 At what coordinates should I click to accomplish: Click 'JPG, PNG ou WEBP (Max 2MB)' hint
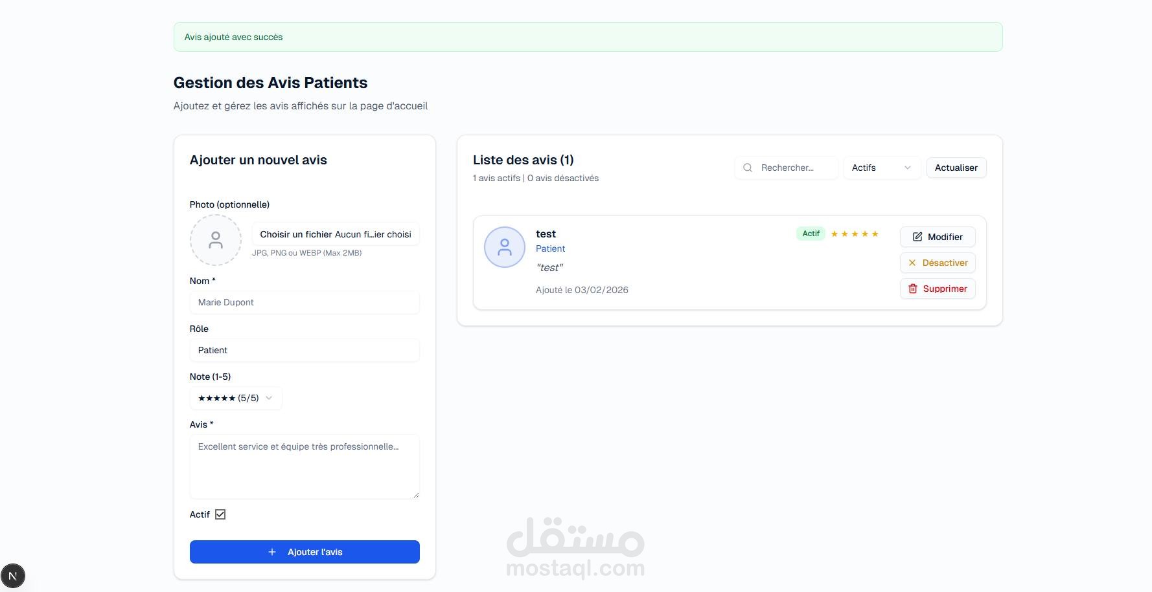[x=306, y=253]
